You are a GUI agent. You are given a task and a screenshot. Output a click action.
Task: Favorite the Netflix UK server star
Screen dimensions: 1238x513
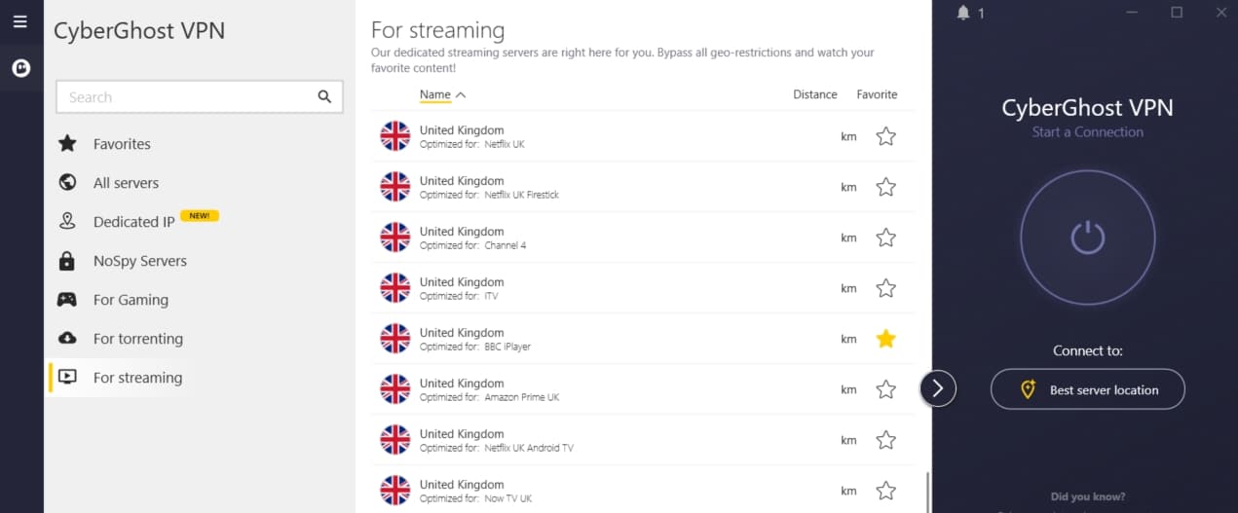(x=885, y=136)
